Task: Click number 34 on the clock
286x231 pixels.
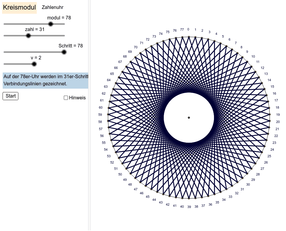Action: (224, 200)
